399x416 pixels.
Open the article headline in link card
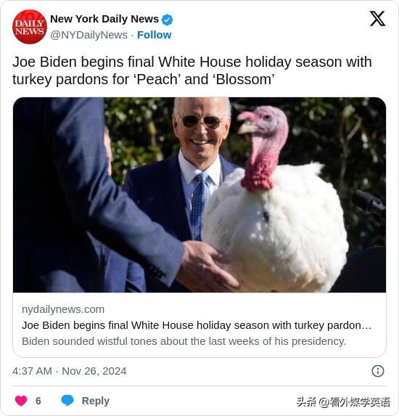point(197,325)
